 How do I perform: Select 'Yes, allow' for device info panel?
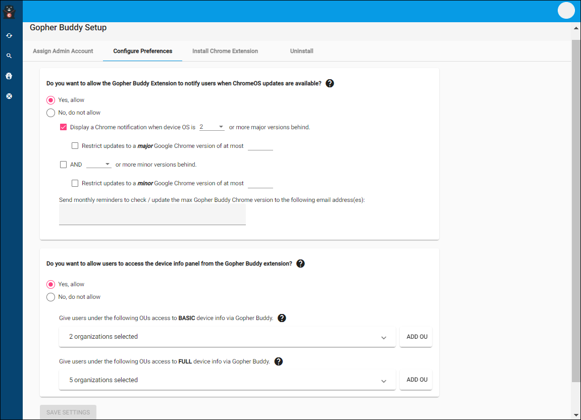tap(51, 284)
